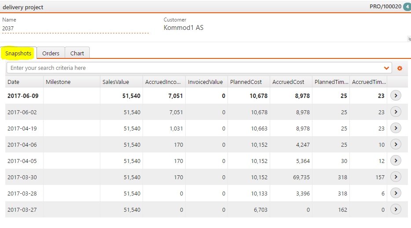Open details arrow for 2017-03-28 snapshot
The width and height of the screenshot is (411, 228).
click(396, 193)
